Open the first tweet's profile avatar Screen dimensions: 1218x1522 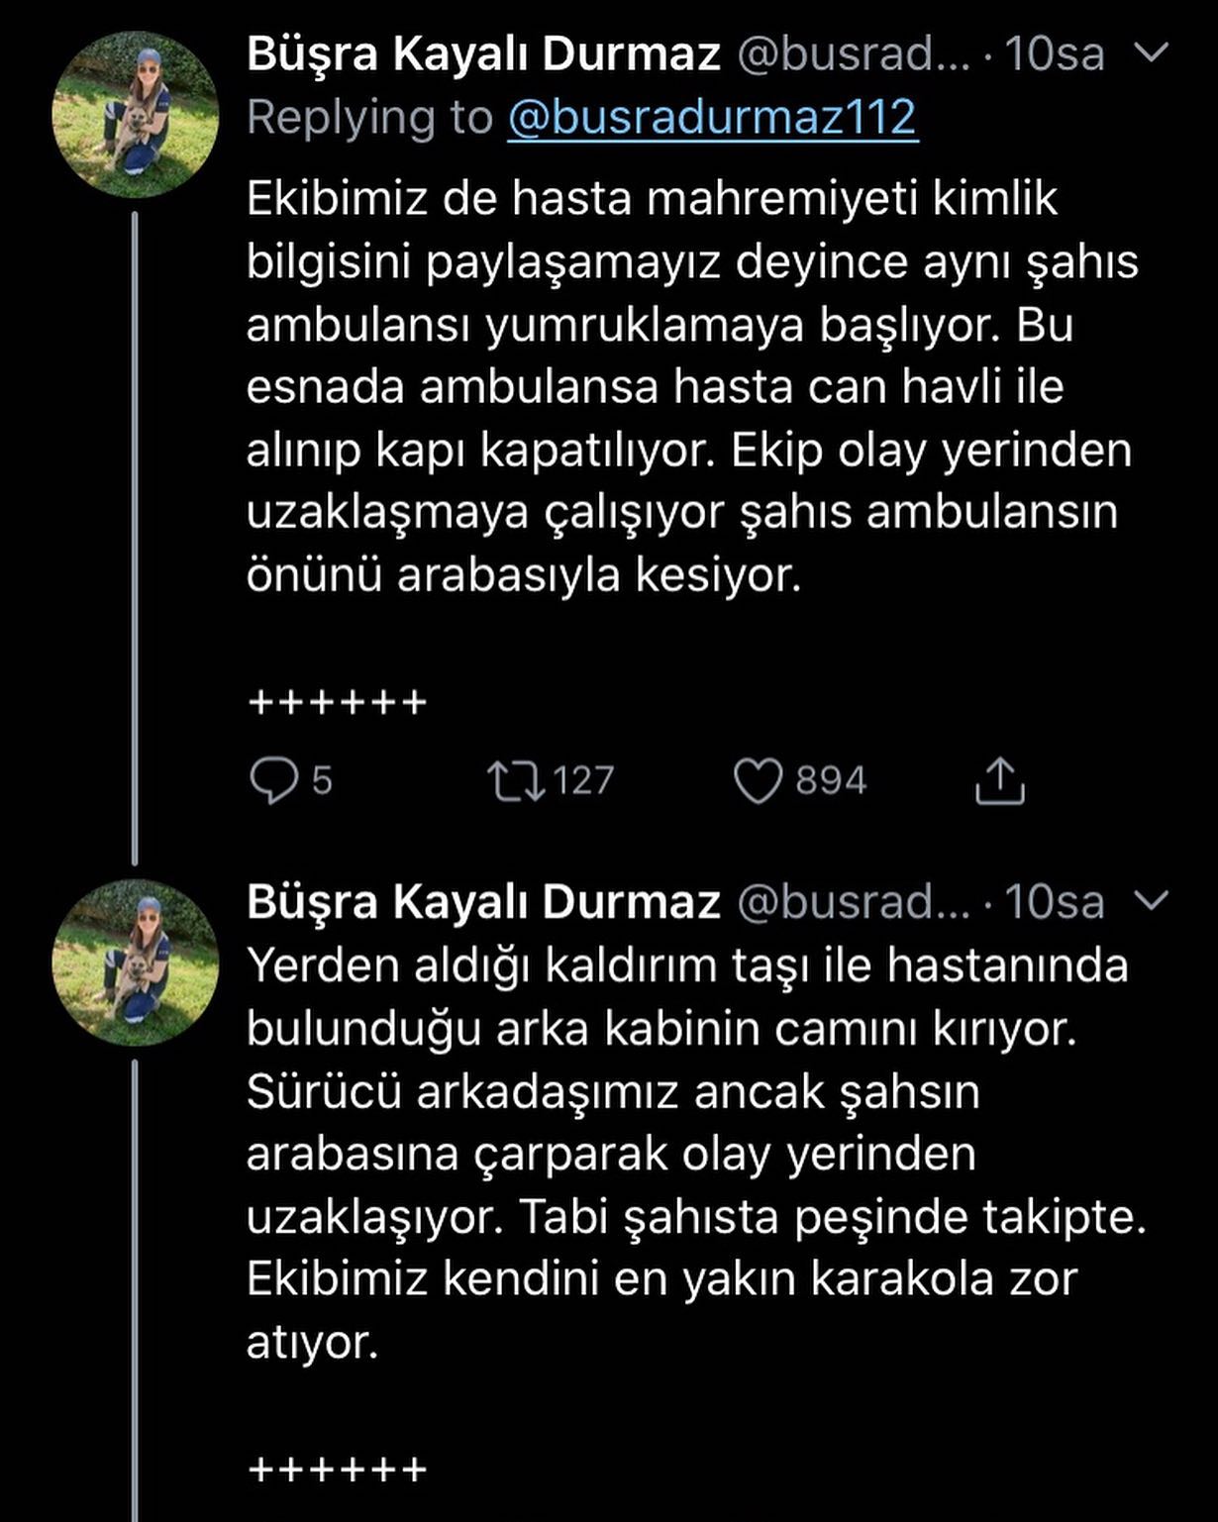tap(135, 114)
